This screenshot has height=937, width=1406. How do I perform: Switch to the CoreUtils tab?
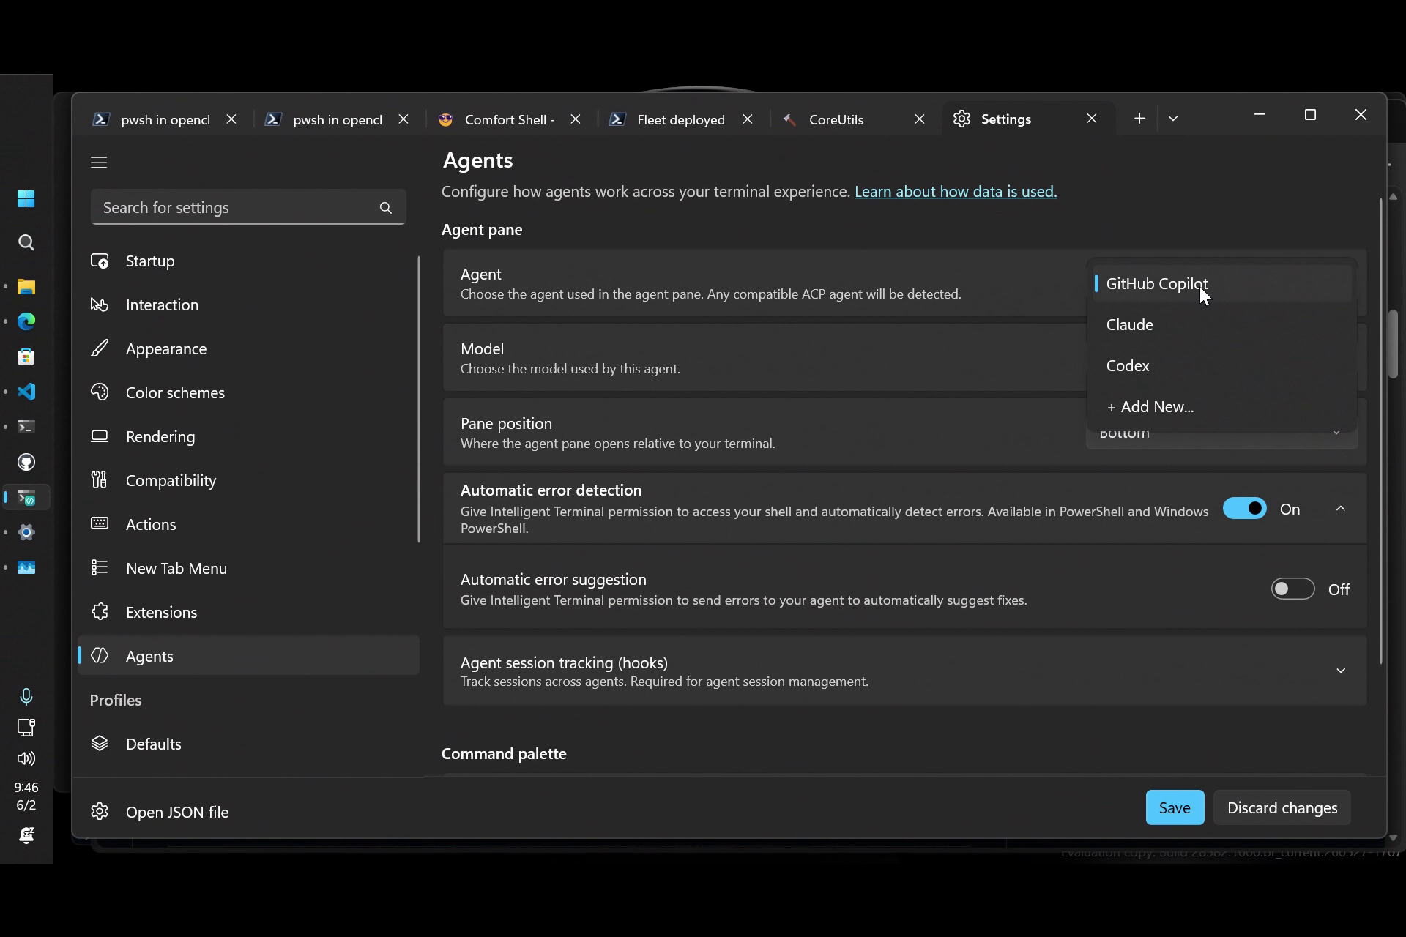point(836,119)
